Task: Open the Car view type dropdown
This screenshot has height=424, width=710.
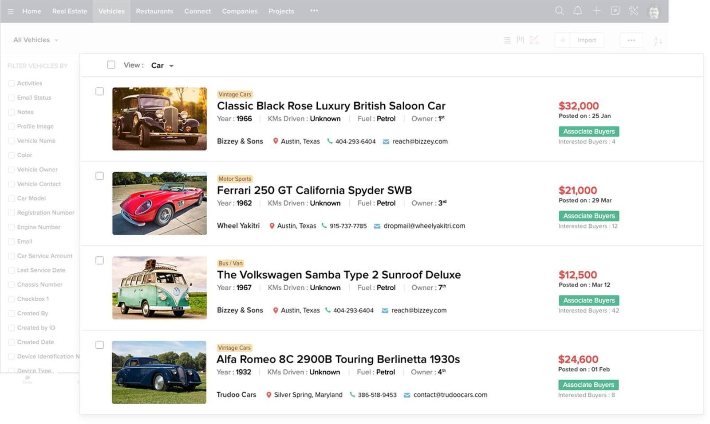Action: pos(162,66)
